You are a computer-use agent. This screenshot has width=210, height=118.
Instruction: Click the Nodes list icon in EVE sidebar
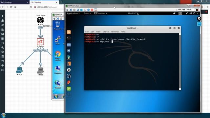point(2,20)
